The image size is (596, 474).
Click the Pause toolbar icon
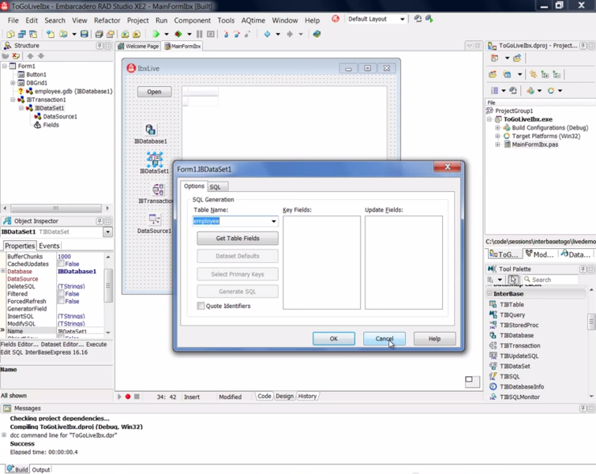(199, 34)
